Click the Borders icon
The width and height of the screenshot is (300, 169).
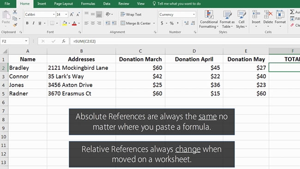point(52,23)
